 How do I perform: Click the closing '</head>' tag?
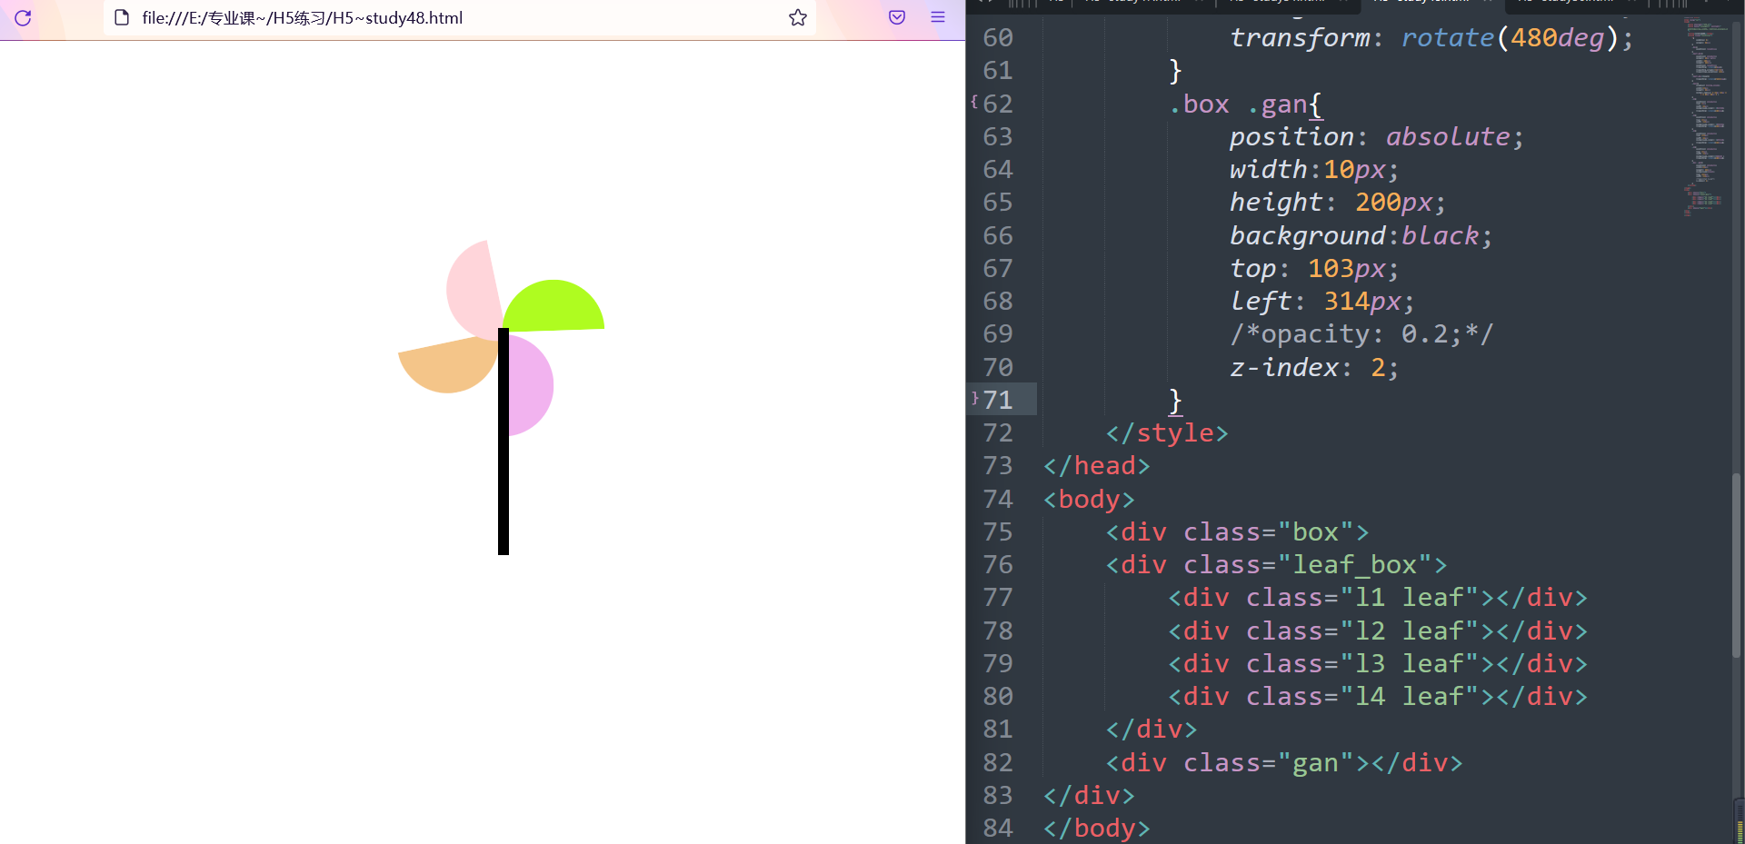click(1097, 465)
